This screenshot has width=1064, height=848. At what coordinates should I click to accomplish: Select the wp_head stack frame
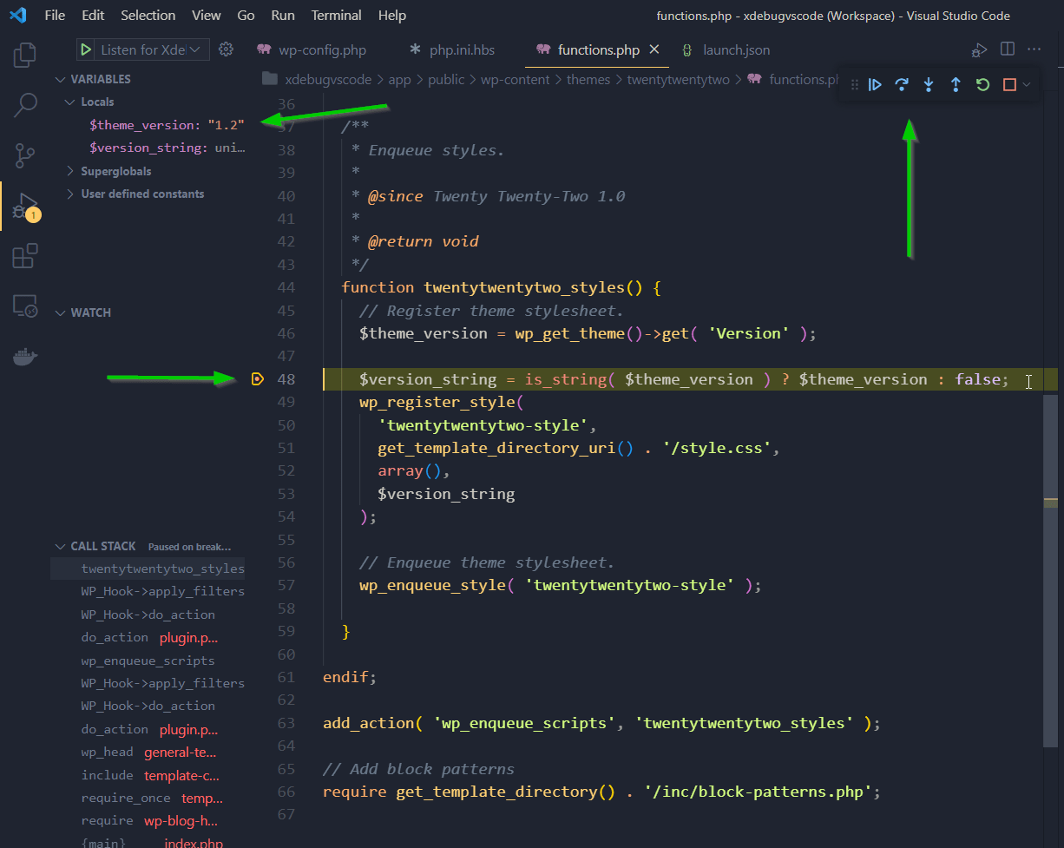pos(149,752)
